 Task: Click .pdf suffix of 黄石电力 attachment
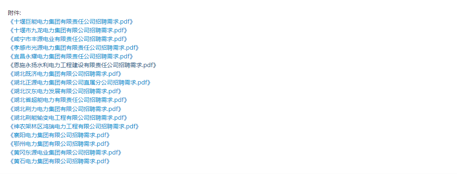[x=101, y=161]
